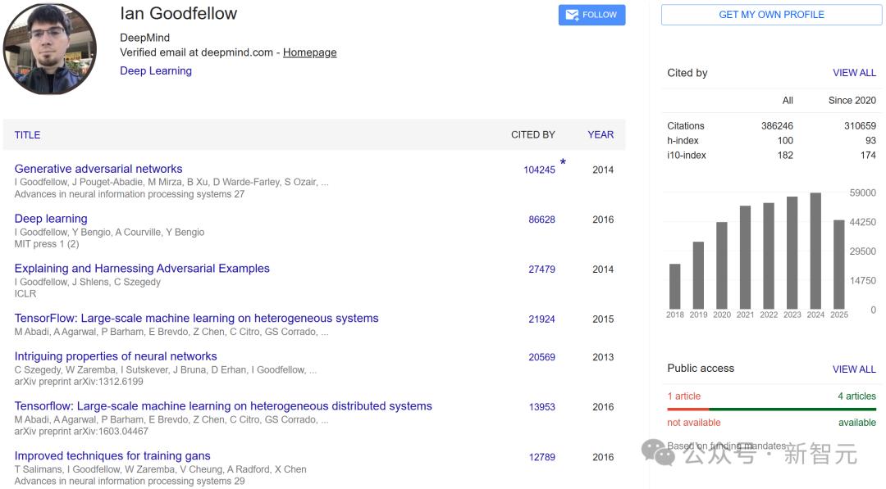The image size is (886, 489).
Task: Click the profile photo thumbnail
Action: coord(50,48)
